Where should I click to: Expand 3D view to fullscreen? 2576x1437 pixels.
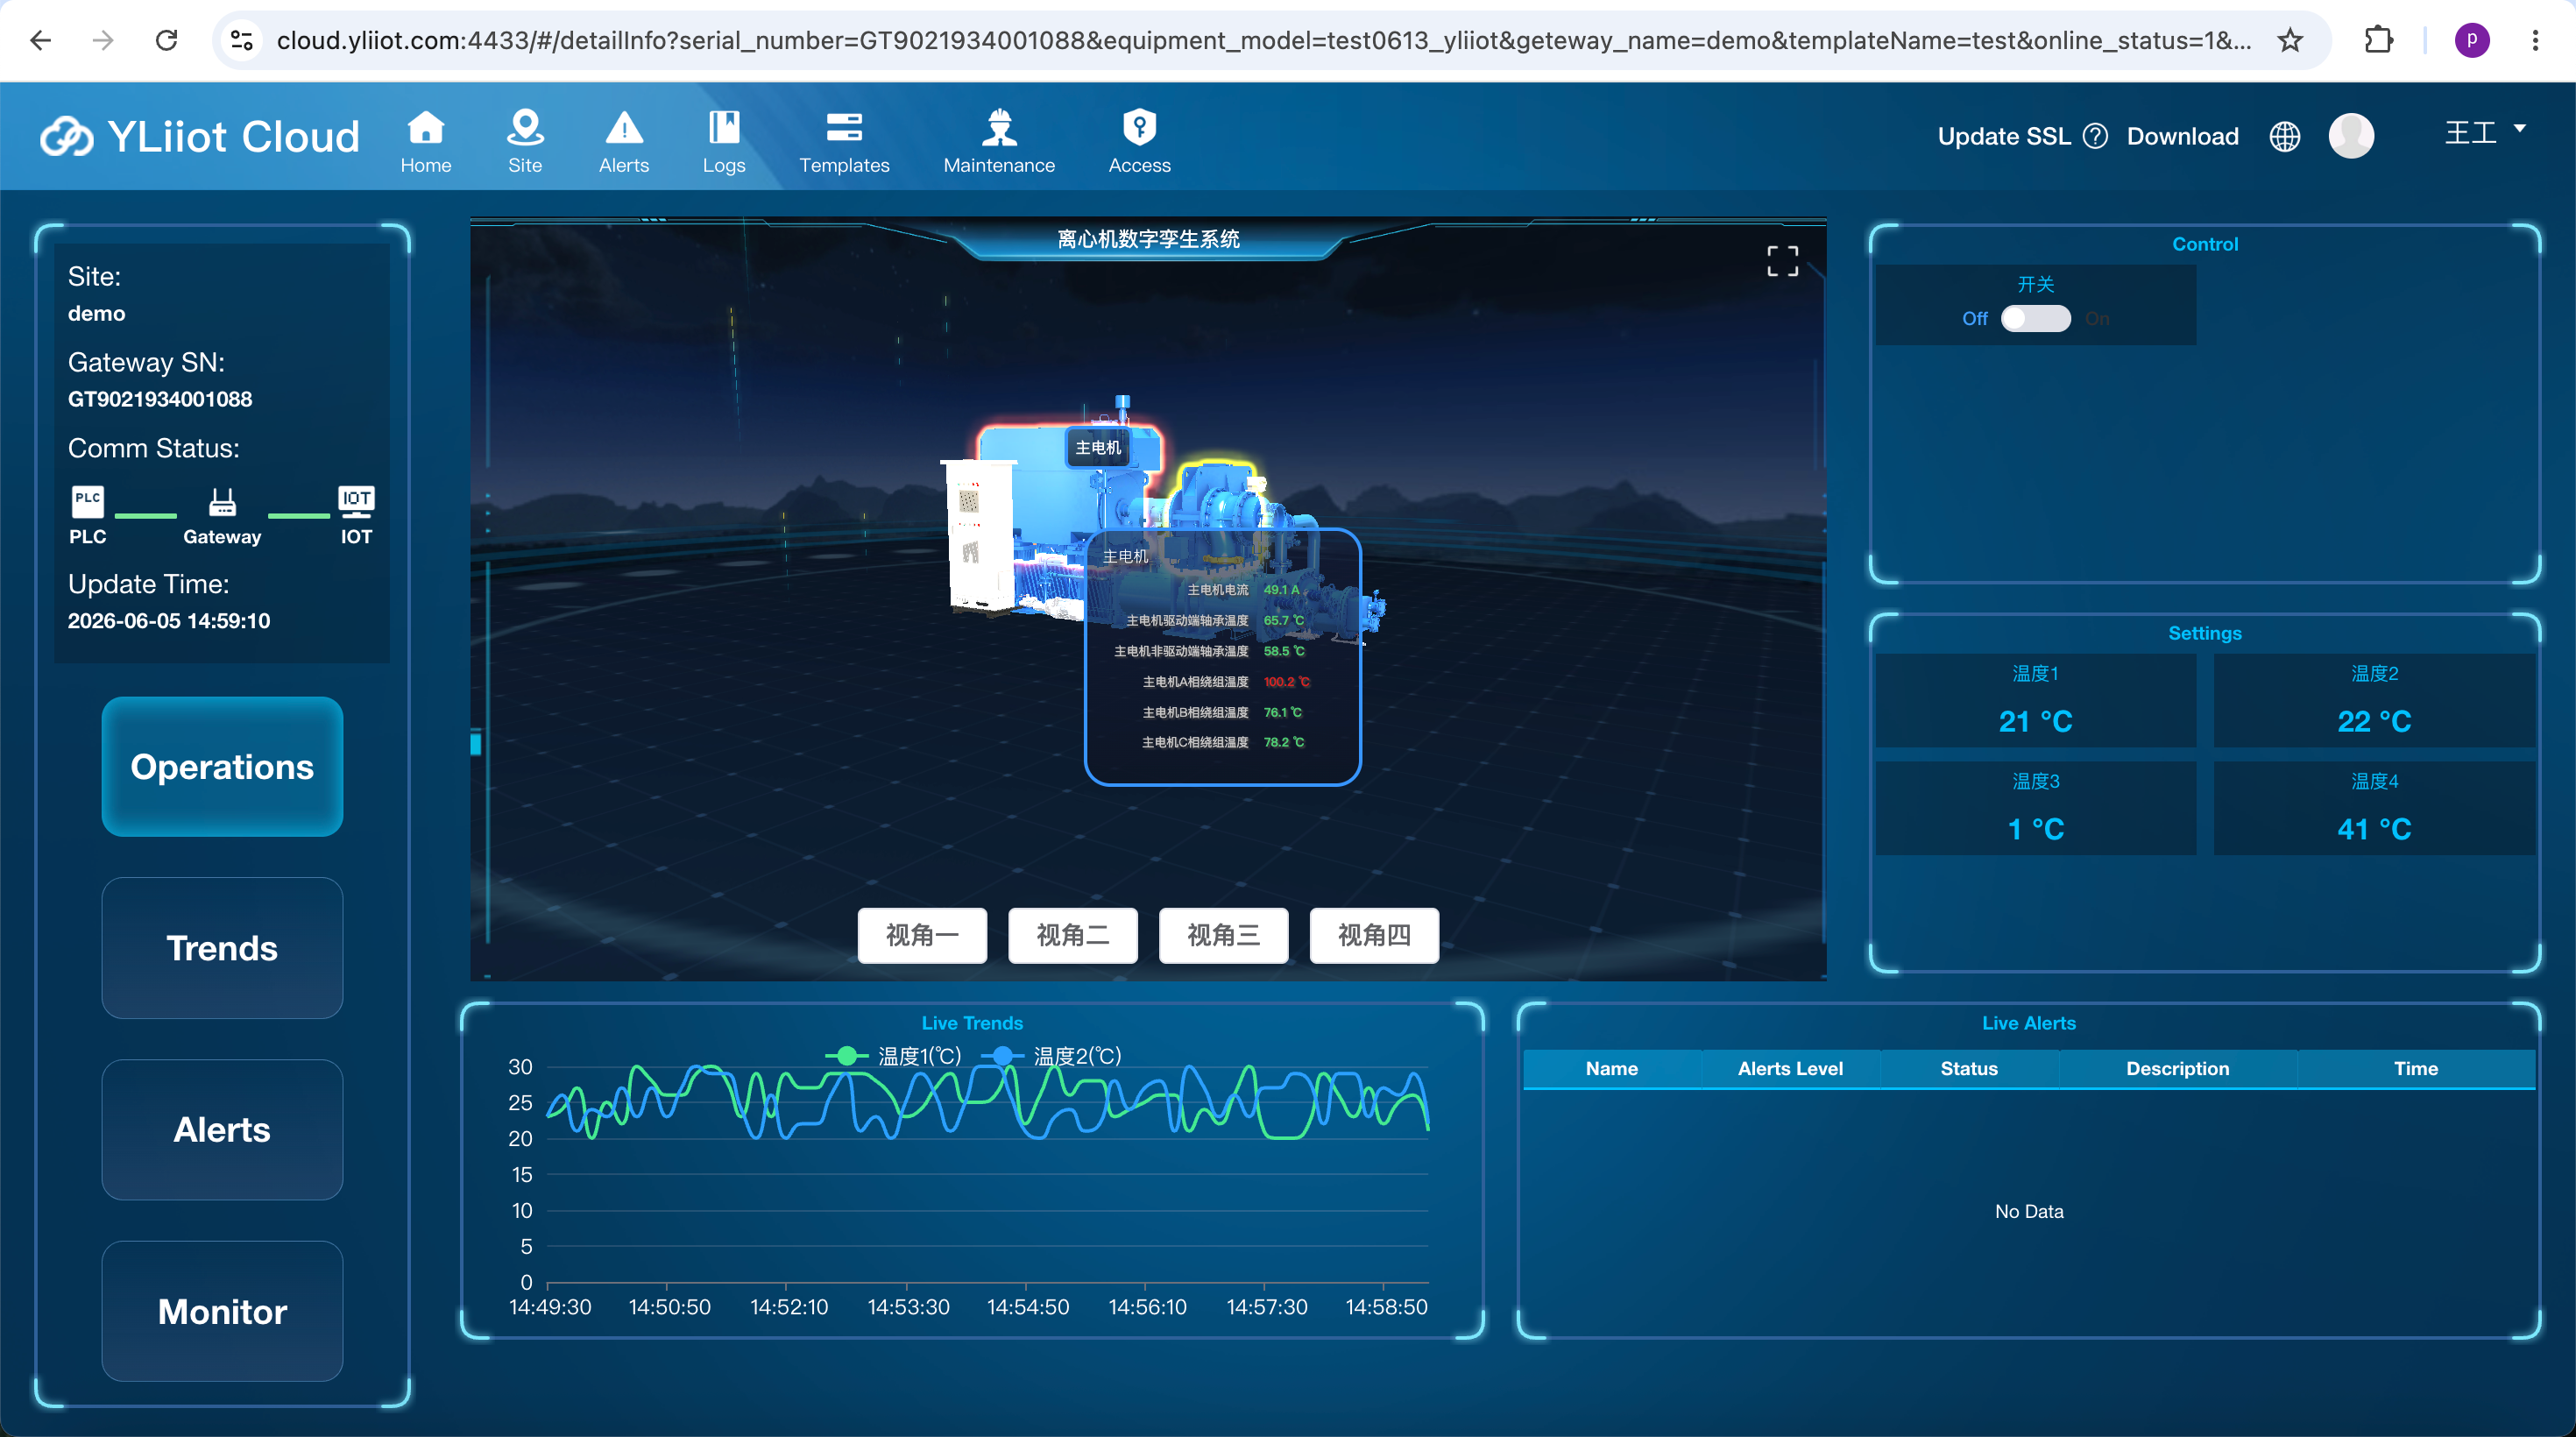[x=1782, y=261]
